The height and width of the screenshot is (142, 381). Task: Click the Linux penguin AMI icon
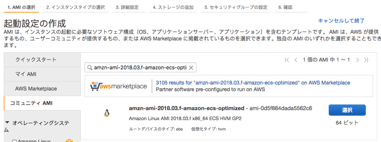point(107,113)
